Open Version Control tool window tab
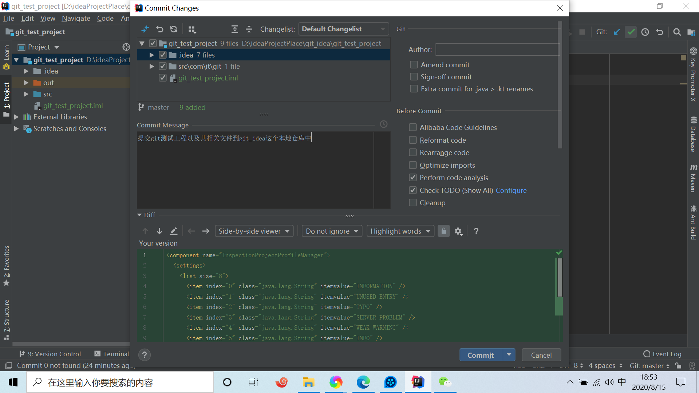 point(50,354)
